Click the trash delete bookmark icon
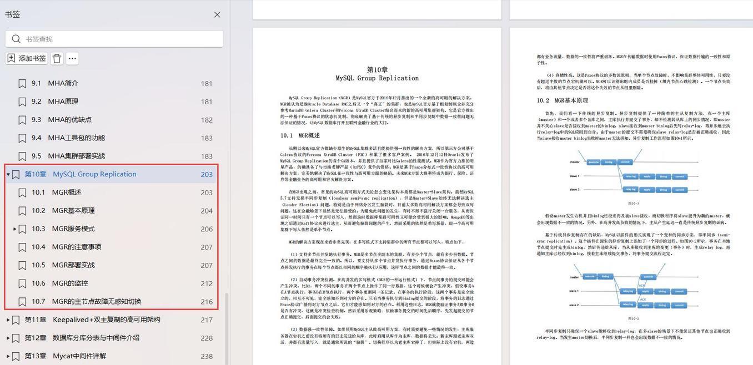The image size is (753, 365). [x=57, y=58]
